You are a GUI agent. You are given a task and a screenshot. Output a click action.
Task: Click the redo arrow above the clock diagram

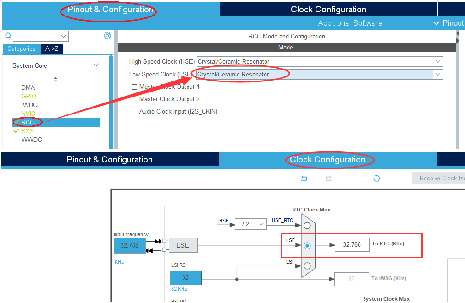pos(329,178)
